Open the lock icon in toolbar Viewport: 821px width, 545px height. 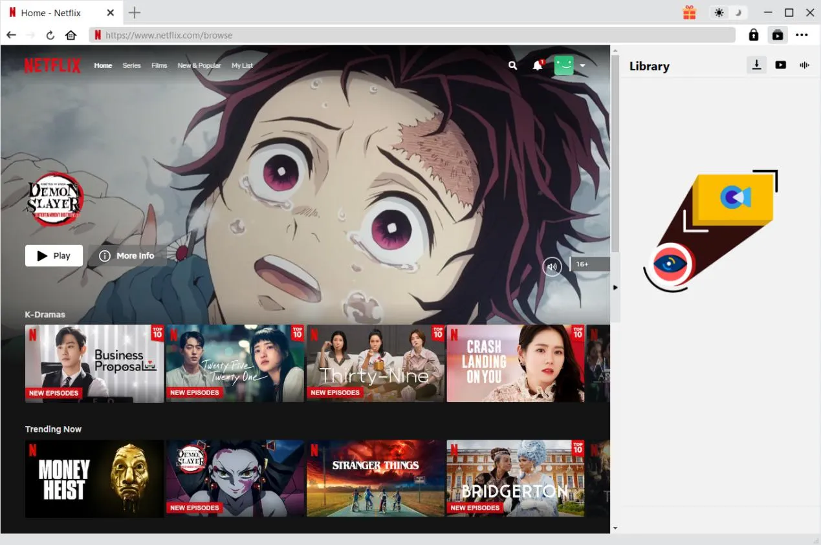click(753, 36)
